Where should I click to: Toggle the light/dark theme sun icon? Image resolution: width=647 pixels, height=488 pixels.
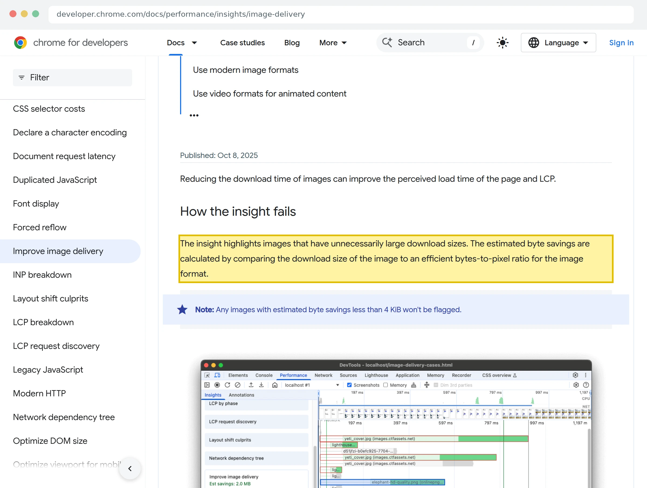[503, 43]
